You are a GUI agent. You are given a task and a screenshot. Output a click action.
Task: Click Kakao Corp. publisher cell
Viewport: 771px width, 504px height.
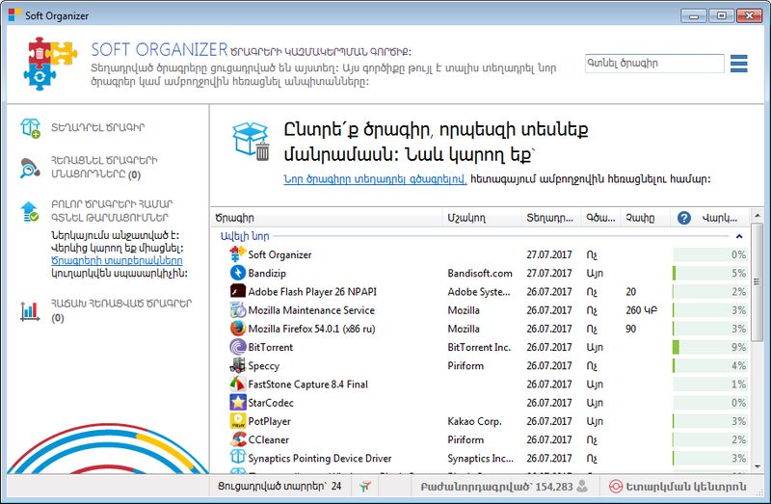pyautogui.click(x=474, y=421)
